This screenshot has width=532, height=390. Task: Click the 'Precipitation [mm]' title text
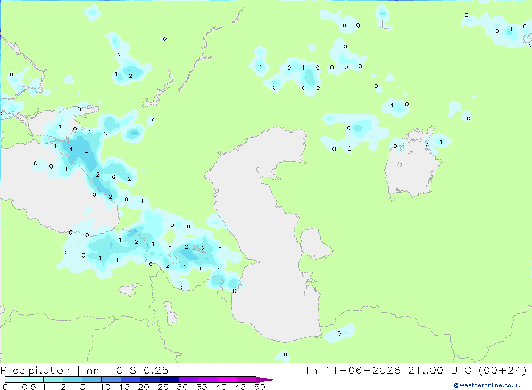pos(54,370)
